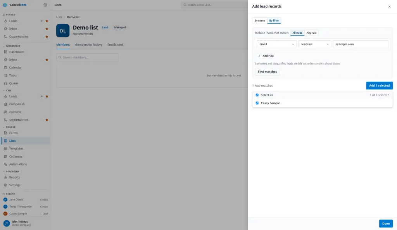Screen dimensions: 397x230
Task: Unstar the pinned Inbox star
Action: click(47, 29)
